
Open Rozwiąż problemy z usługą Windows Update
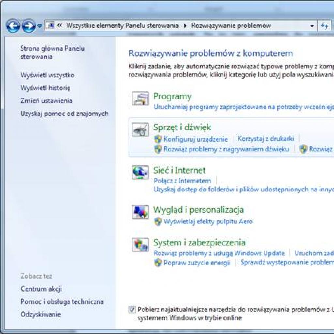(x=219, y=253)
